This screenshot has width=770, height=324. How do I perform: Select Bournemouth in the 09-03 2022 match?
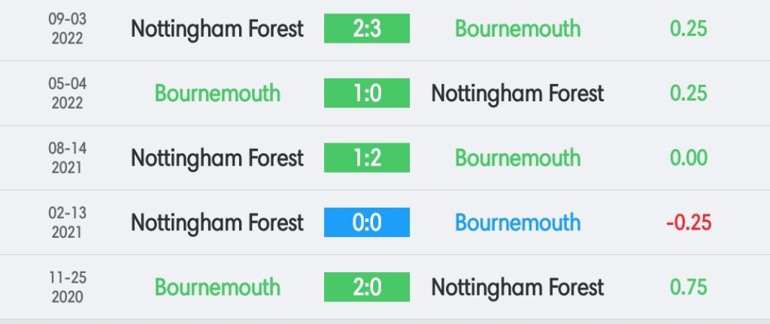click(x=517, y=28)
